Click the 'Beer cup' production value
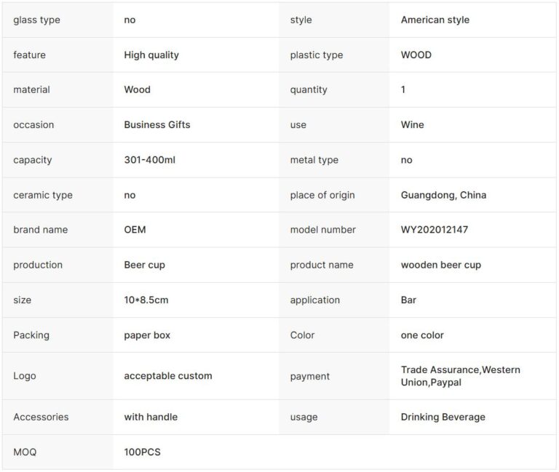 [144, 265]
